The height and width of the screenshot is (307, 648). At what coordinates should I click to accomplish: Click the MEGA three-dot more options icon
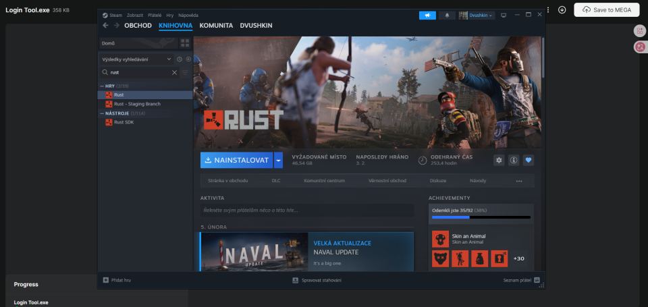548,10
